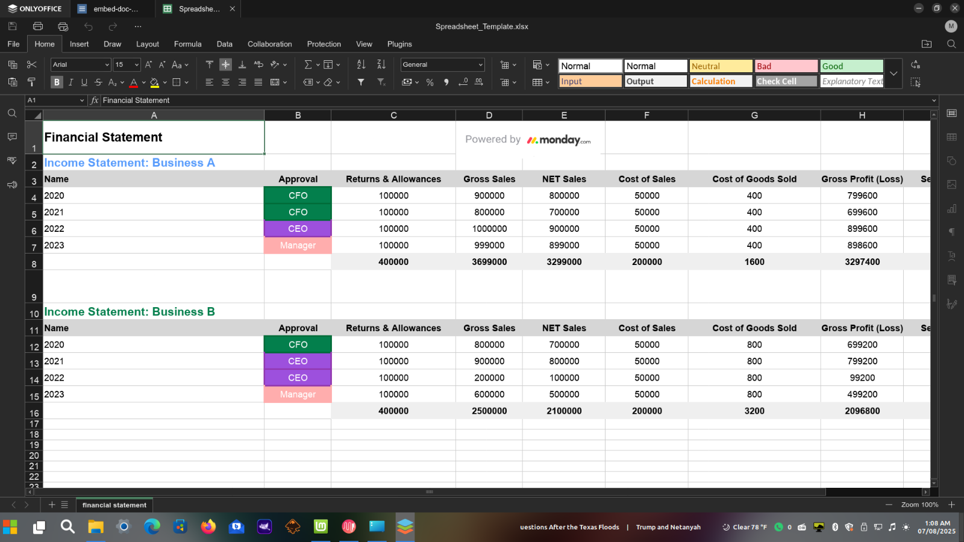The height and width of the screenshot is (542, 964).
Task: Open the Comments panel in left sidebar
Action: [12, 137]
